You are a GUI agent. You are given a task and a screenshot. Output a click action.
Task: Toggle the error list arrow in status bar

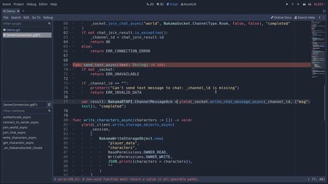click(55, 179)
